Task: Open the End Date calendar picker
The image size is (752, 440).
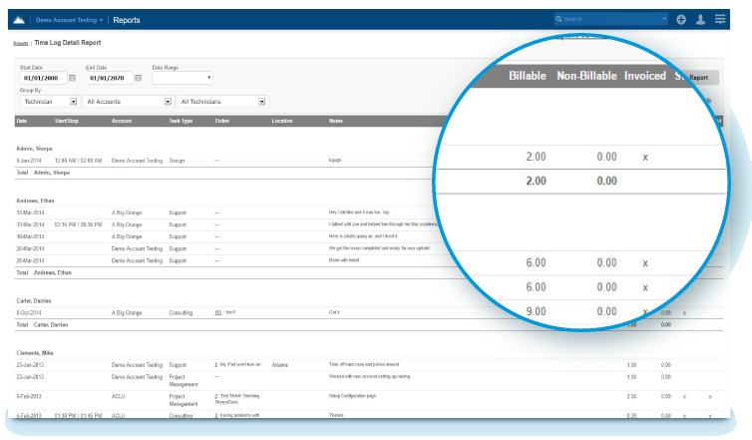Action: 138,78
